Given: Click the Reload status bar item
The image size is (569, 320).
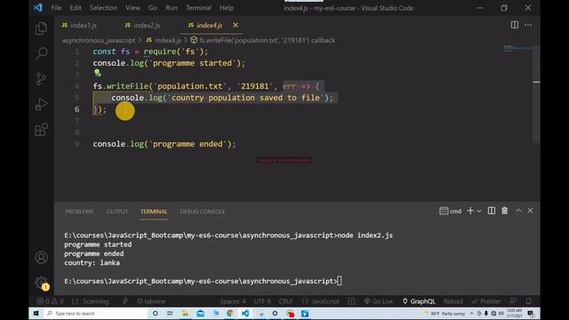Looking at the screenshot, I should (453, 301).
